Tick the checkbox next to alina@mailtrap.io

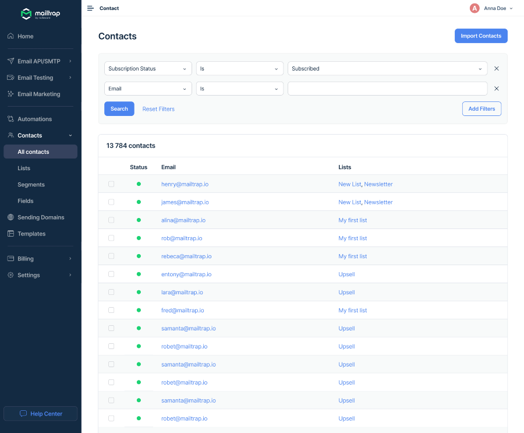(111, 220)
